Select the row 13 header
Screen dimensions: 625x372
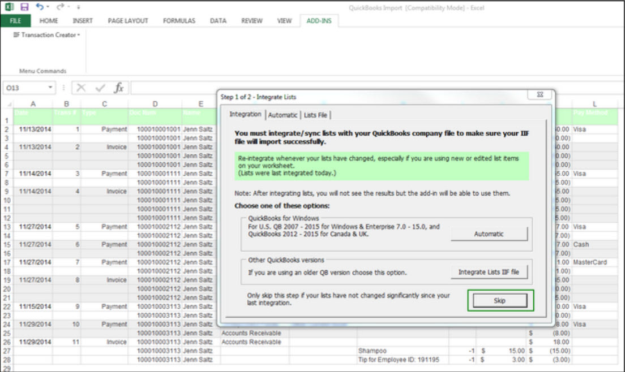pyautogui.click(x=7, y=227)
